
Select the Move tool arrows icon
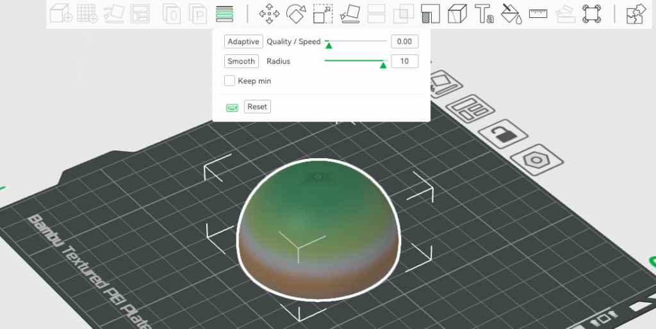point(268,13)
